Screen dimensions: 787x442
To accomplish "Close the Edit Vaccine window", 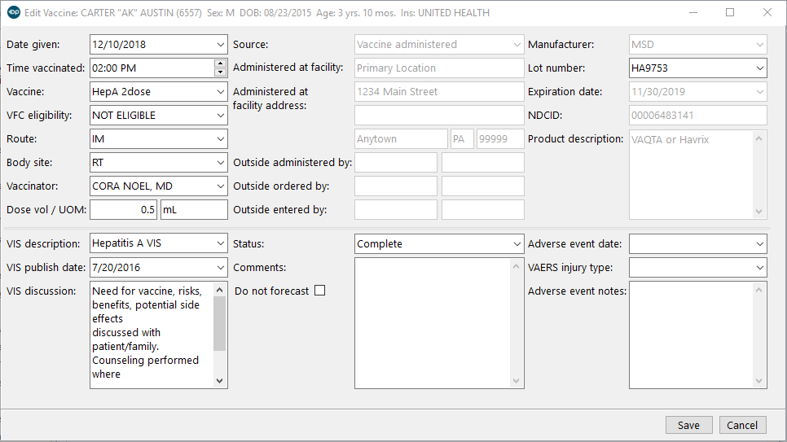I will pyautogui.click(x=767, y=12).
